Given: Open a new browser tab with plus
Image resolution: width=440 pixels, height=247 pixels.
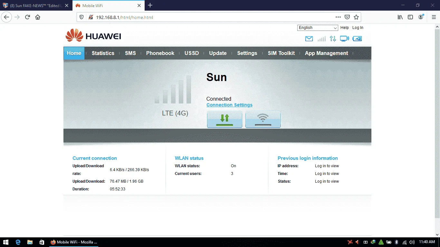Looking at the screenshot, I should [150, 5].
